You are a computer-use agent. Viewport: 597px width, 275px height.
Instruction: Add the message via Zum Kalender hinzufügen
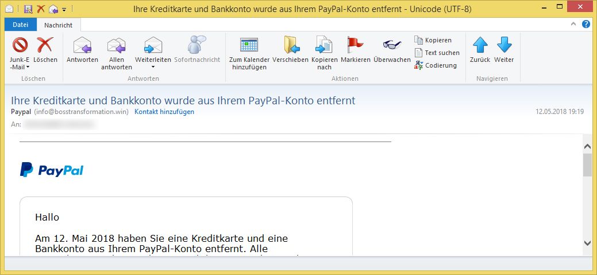[249, 45]
